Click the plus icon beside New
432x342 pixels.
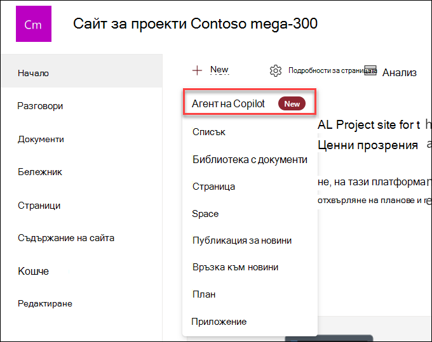click(x=197, y=70)
